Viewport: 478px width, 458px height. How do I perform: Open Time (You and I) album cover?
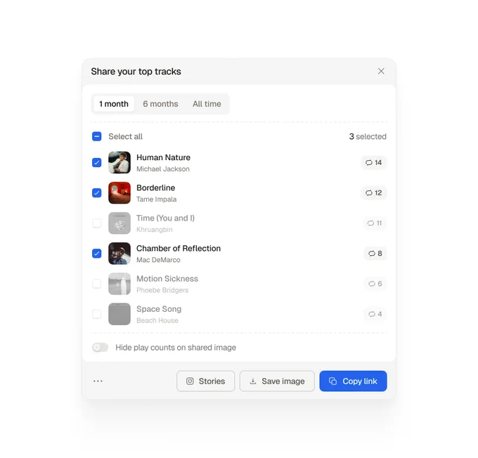click(119, 223)
